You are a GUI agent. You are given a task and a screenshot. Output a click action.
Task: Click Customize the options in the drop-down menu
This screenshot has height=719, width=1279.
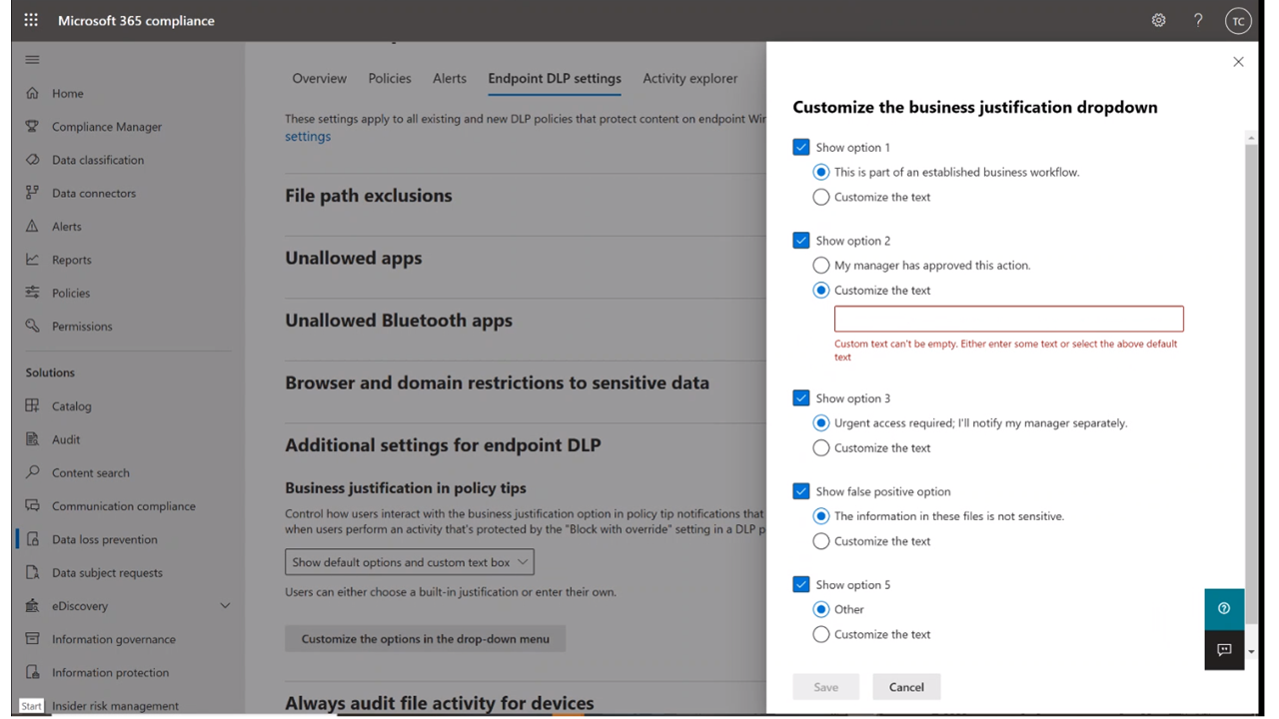click(x=425, y=638)
